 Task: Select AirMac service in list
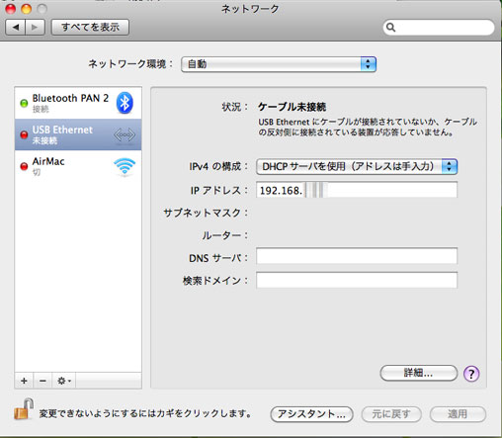[78, 166]
